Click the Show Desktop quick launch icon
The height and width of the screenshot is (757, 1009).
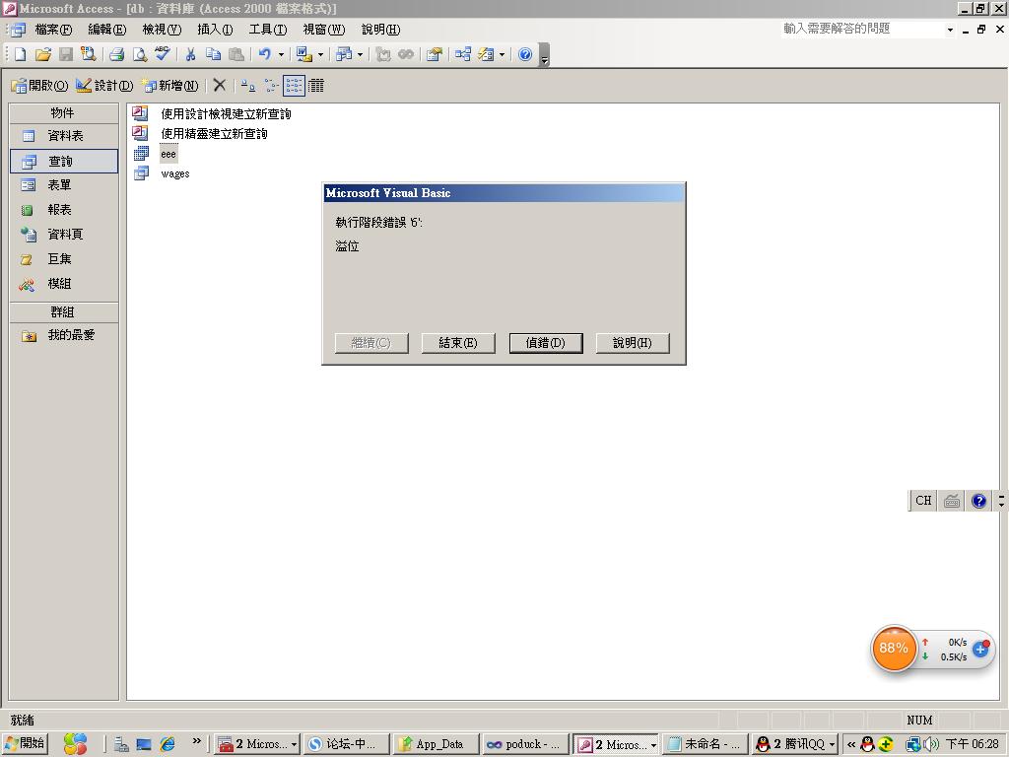pyautogui.click(x=144, y=744)
